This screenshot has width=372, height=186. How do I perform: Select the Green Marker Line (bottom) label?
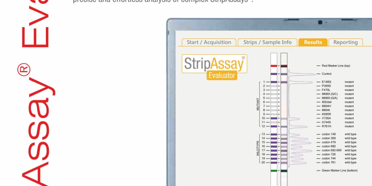coord(339,171)
